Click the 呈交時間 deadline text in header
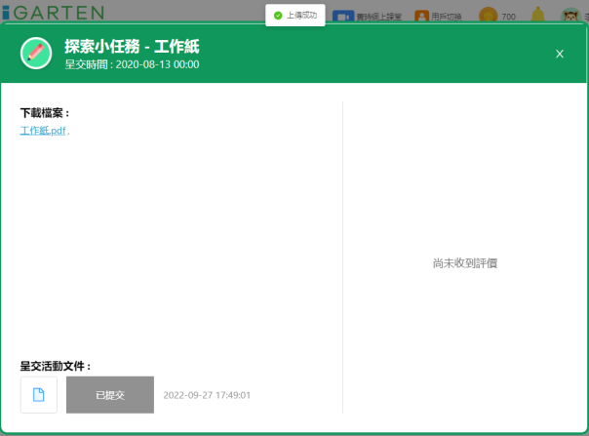The image size is (589, 436). point(132,64)
